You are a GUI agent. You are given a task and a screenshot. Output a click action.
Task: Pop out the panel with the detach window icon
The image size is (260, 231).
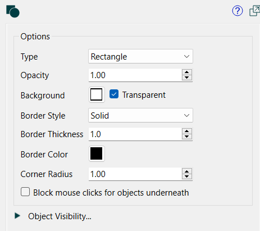(x=254, y=11)
